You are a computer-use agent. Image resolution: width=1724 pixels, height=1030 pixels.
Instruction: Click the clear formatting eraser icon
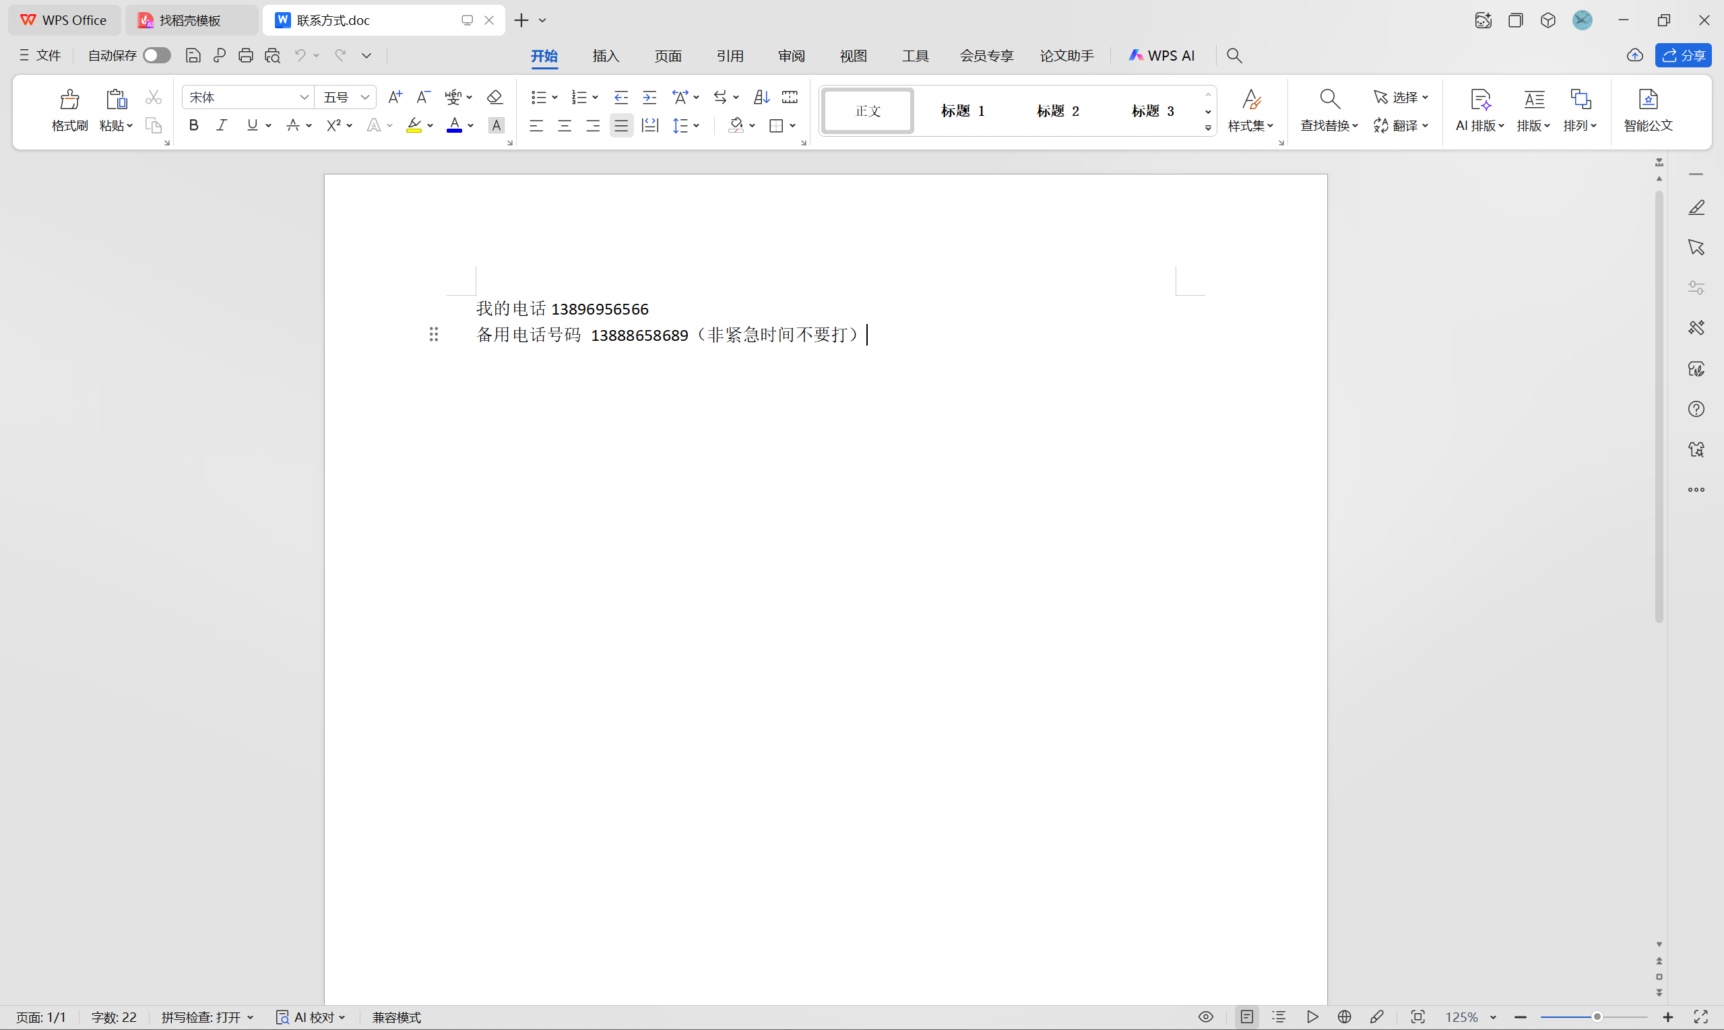[x=495, y=97]
